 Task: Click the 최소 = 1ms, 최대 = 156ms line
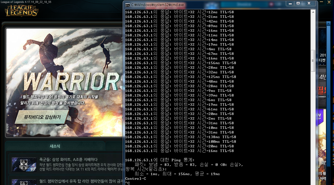(x=177, y=174)
